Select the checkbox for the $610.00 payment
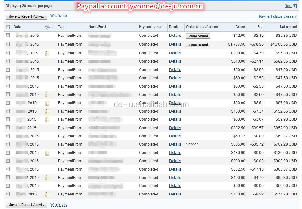This screenshot has width=302, height=209. (8, 61)
